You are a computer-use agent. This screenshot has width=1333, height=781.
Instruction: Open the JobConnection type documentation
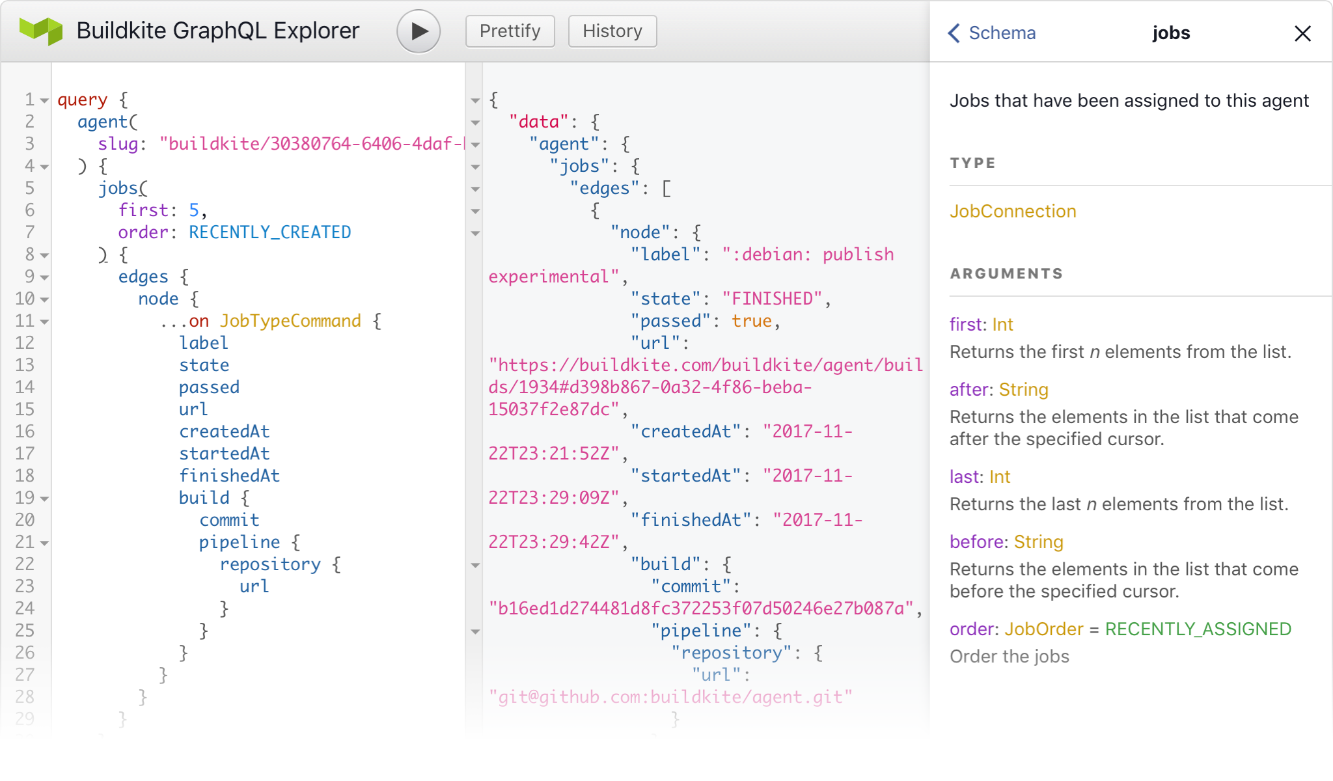[1012, 211]
